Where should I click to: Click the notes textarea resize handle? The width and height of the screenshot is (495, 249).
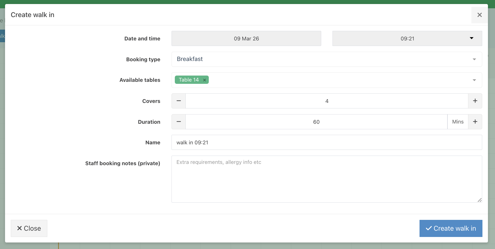(479, 200)
